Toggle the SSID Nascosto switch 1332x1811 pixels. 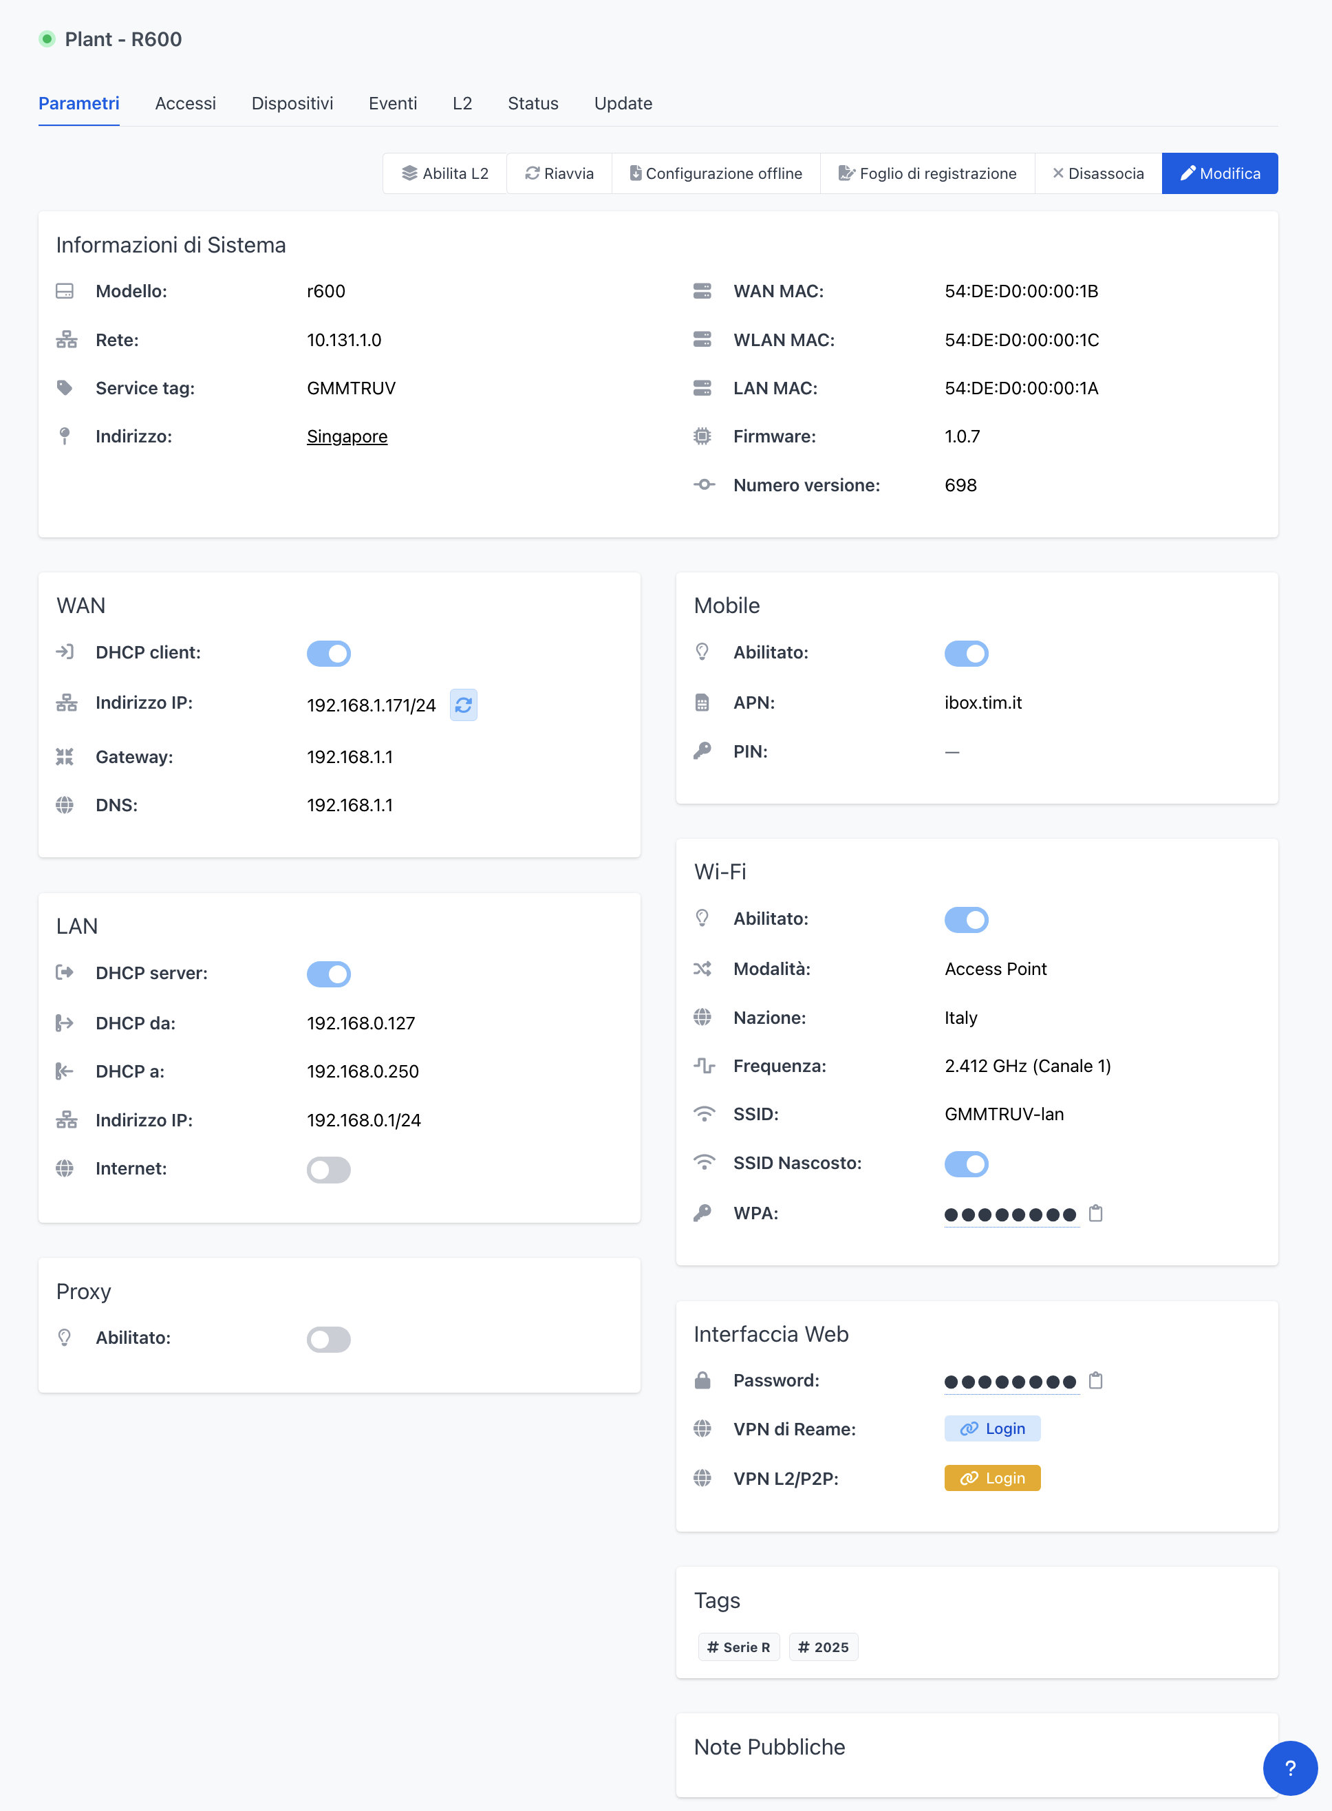click(966, 1164)
